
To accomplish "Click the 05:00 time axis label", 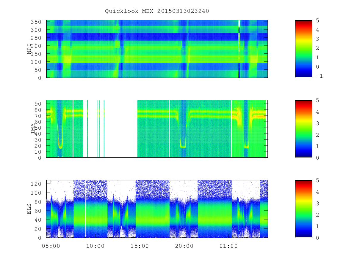I will tap(51, 246).
